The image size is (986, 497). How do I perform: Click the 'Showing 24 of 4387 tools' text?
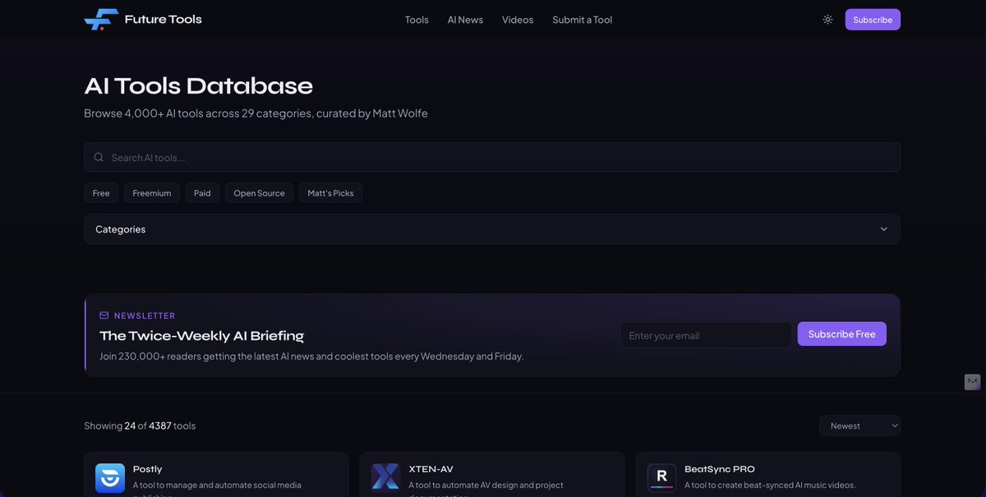(x=140, y=426)
